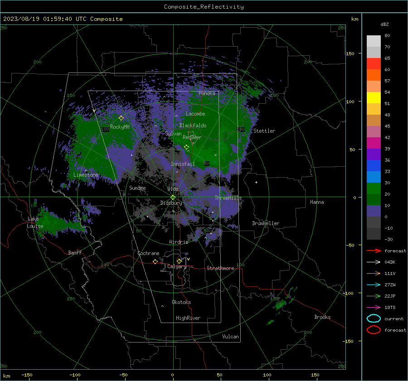This screenshot has width=408, height=381.
Task: Click the Hanna town label
Action: (x=317, y=202)
